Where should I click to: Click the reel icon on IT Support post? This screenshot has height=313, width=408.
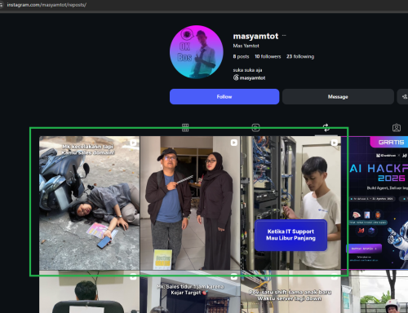(x=335, y=143)
